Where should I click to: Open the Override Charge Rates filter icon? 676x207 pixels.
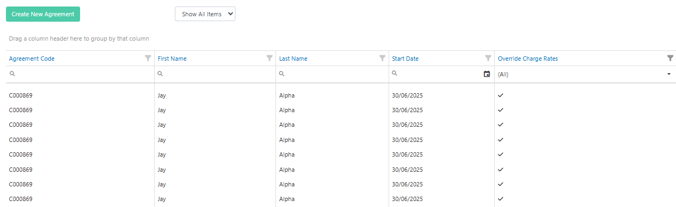click(x=670, y=58)
